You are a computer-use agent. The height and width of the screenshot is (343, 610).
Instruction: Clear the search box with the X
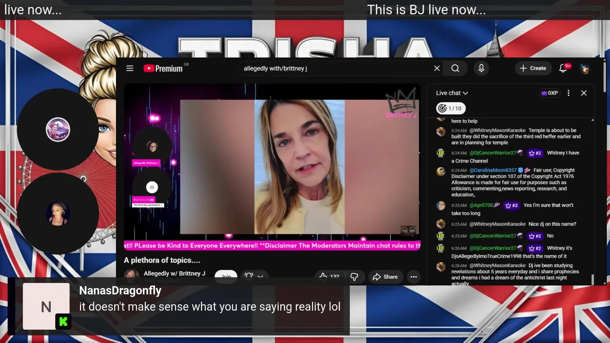point(437,68)
